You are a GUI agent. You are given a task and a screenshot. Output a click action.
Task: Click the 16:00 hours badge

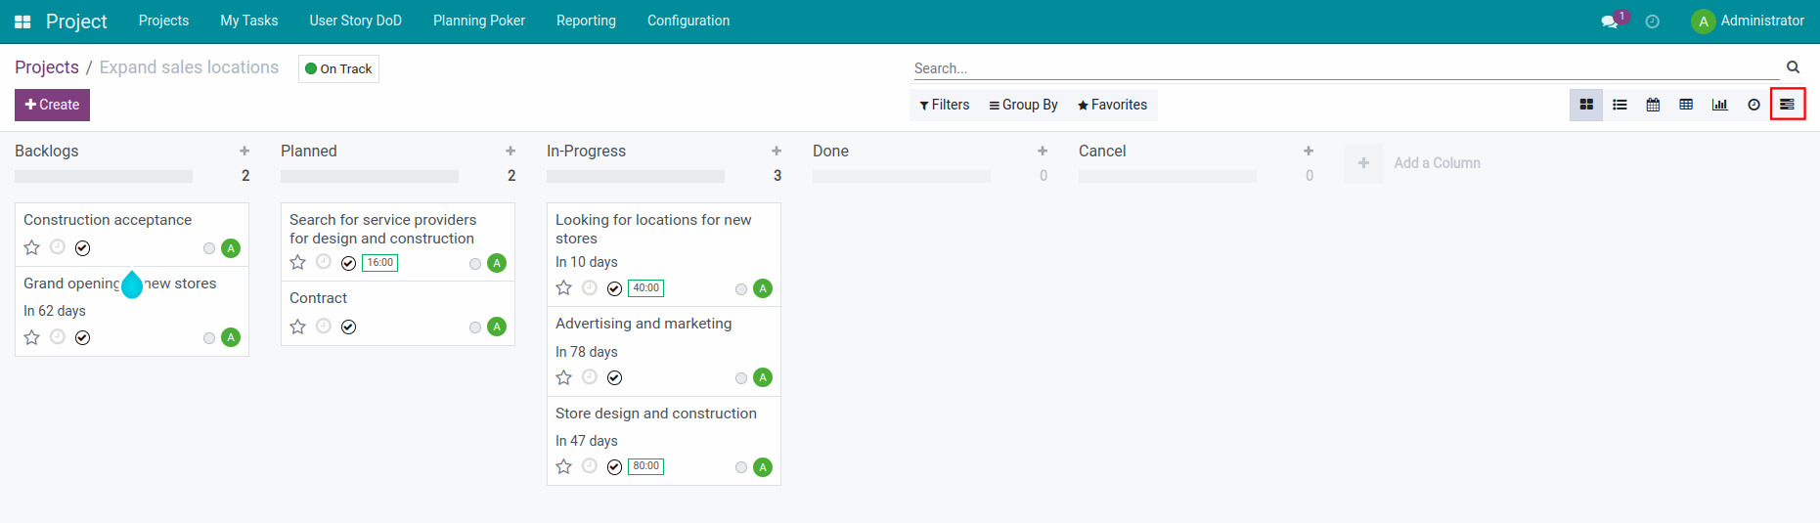(379, 263)
